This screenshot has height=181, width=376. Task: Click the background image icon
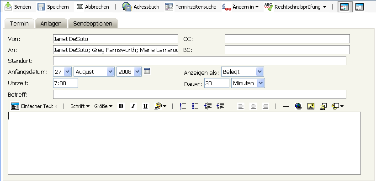coord(323,106)
